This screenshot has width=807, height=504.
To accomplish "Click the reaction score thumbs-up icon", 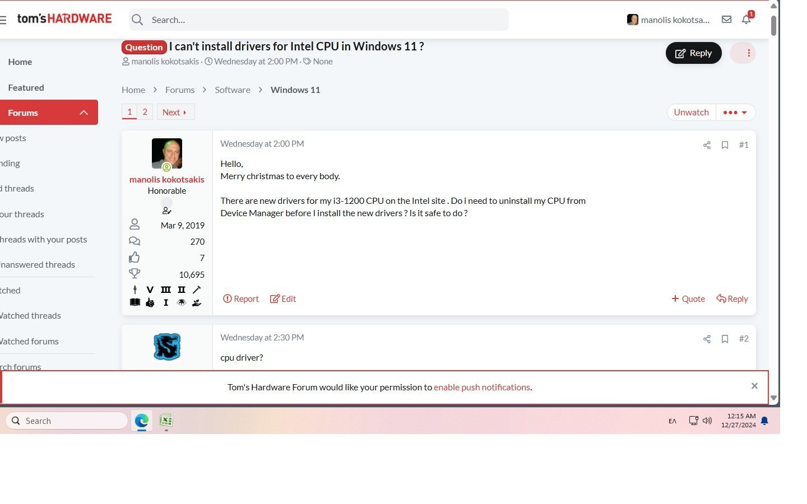I will [x=134, y=258].
